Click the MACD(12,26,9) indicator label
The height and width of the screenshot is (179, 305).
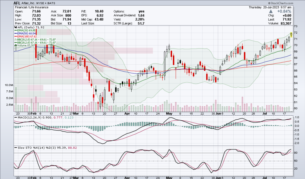[29, 117]
